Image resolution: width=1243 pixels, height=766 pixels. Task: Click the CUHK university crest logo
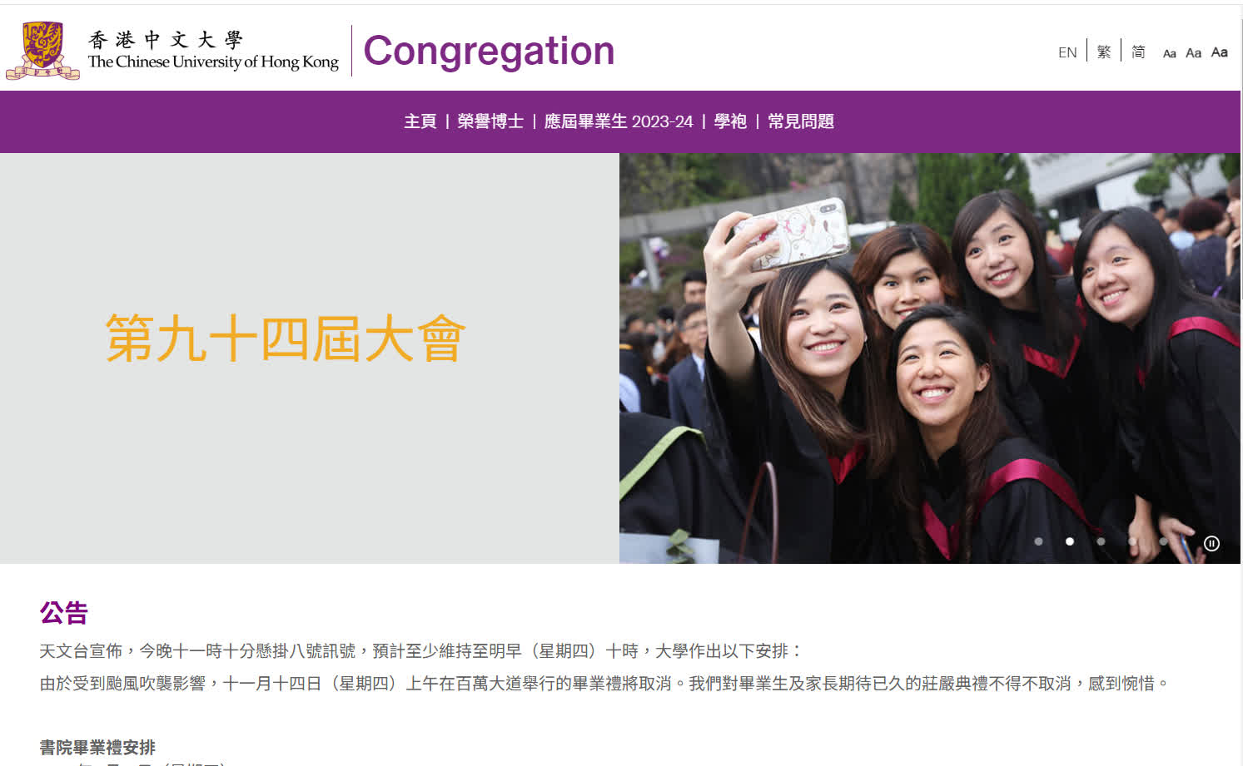pyautogui.click(x=42, y=50)
